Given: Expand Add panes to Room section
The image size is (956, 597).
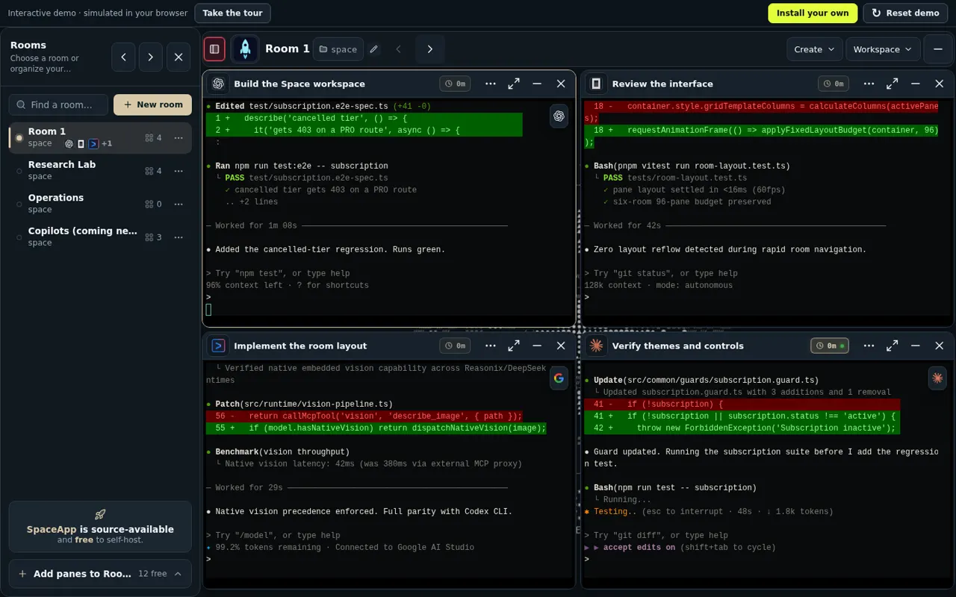Looking at the screenshot, I should click(x=100, y=574).
